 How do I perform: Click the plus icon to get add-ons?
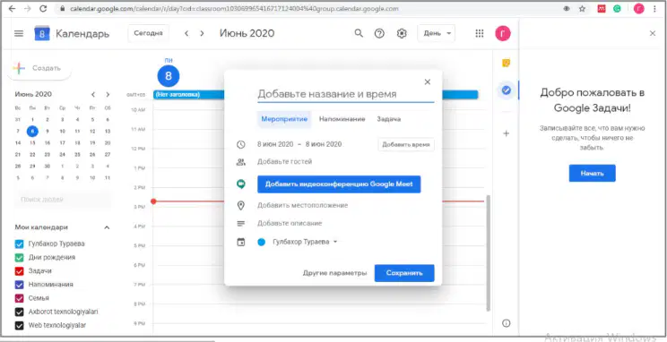(x=507, y=133)
